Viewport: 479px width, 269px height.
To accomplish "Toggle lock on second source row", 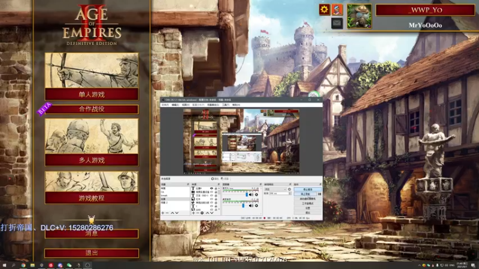I will [x=216, y=192].
